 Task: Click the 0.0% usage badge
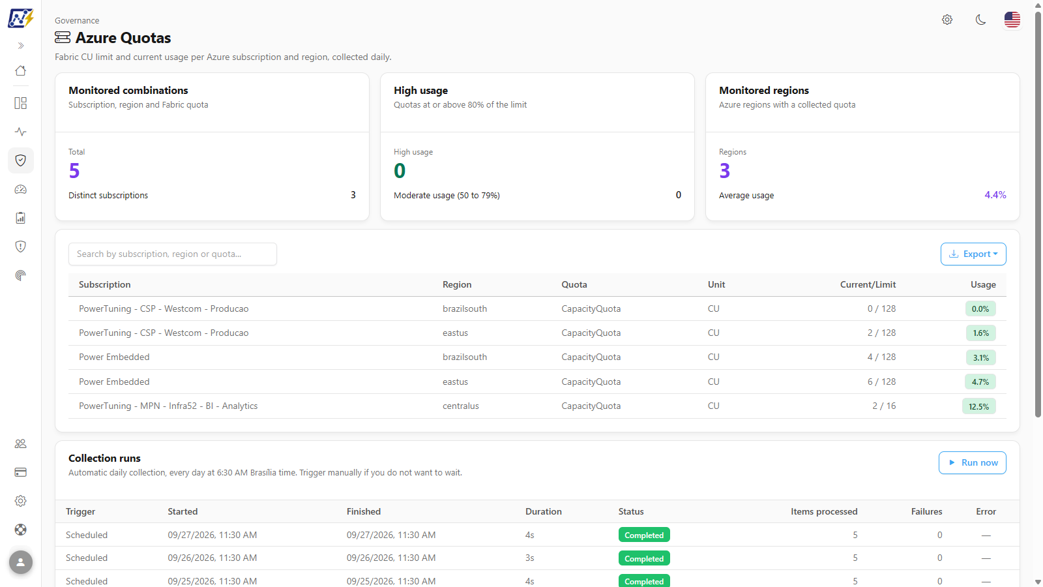[980, 309]
